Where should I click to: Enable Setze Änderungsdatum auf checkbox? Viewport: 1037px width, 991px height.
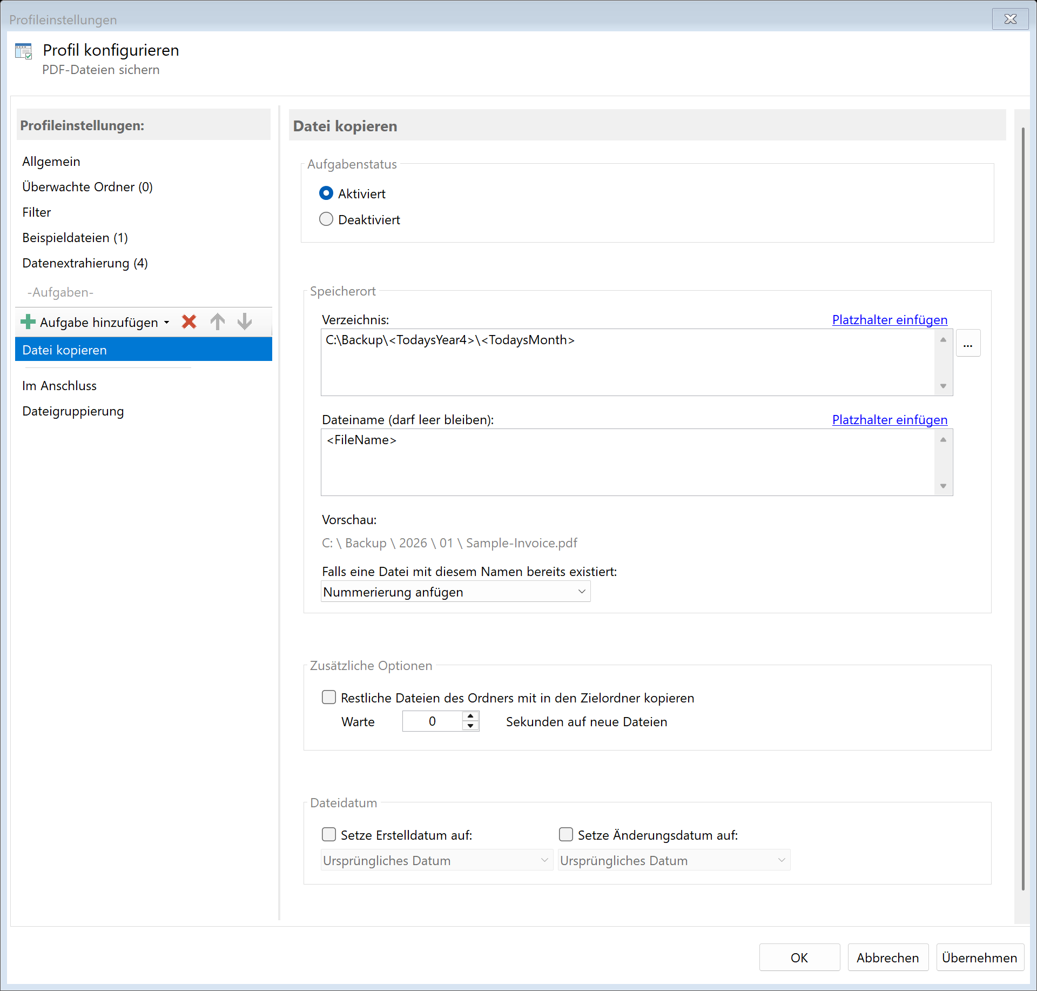click(566, 835)
